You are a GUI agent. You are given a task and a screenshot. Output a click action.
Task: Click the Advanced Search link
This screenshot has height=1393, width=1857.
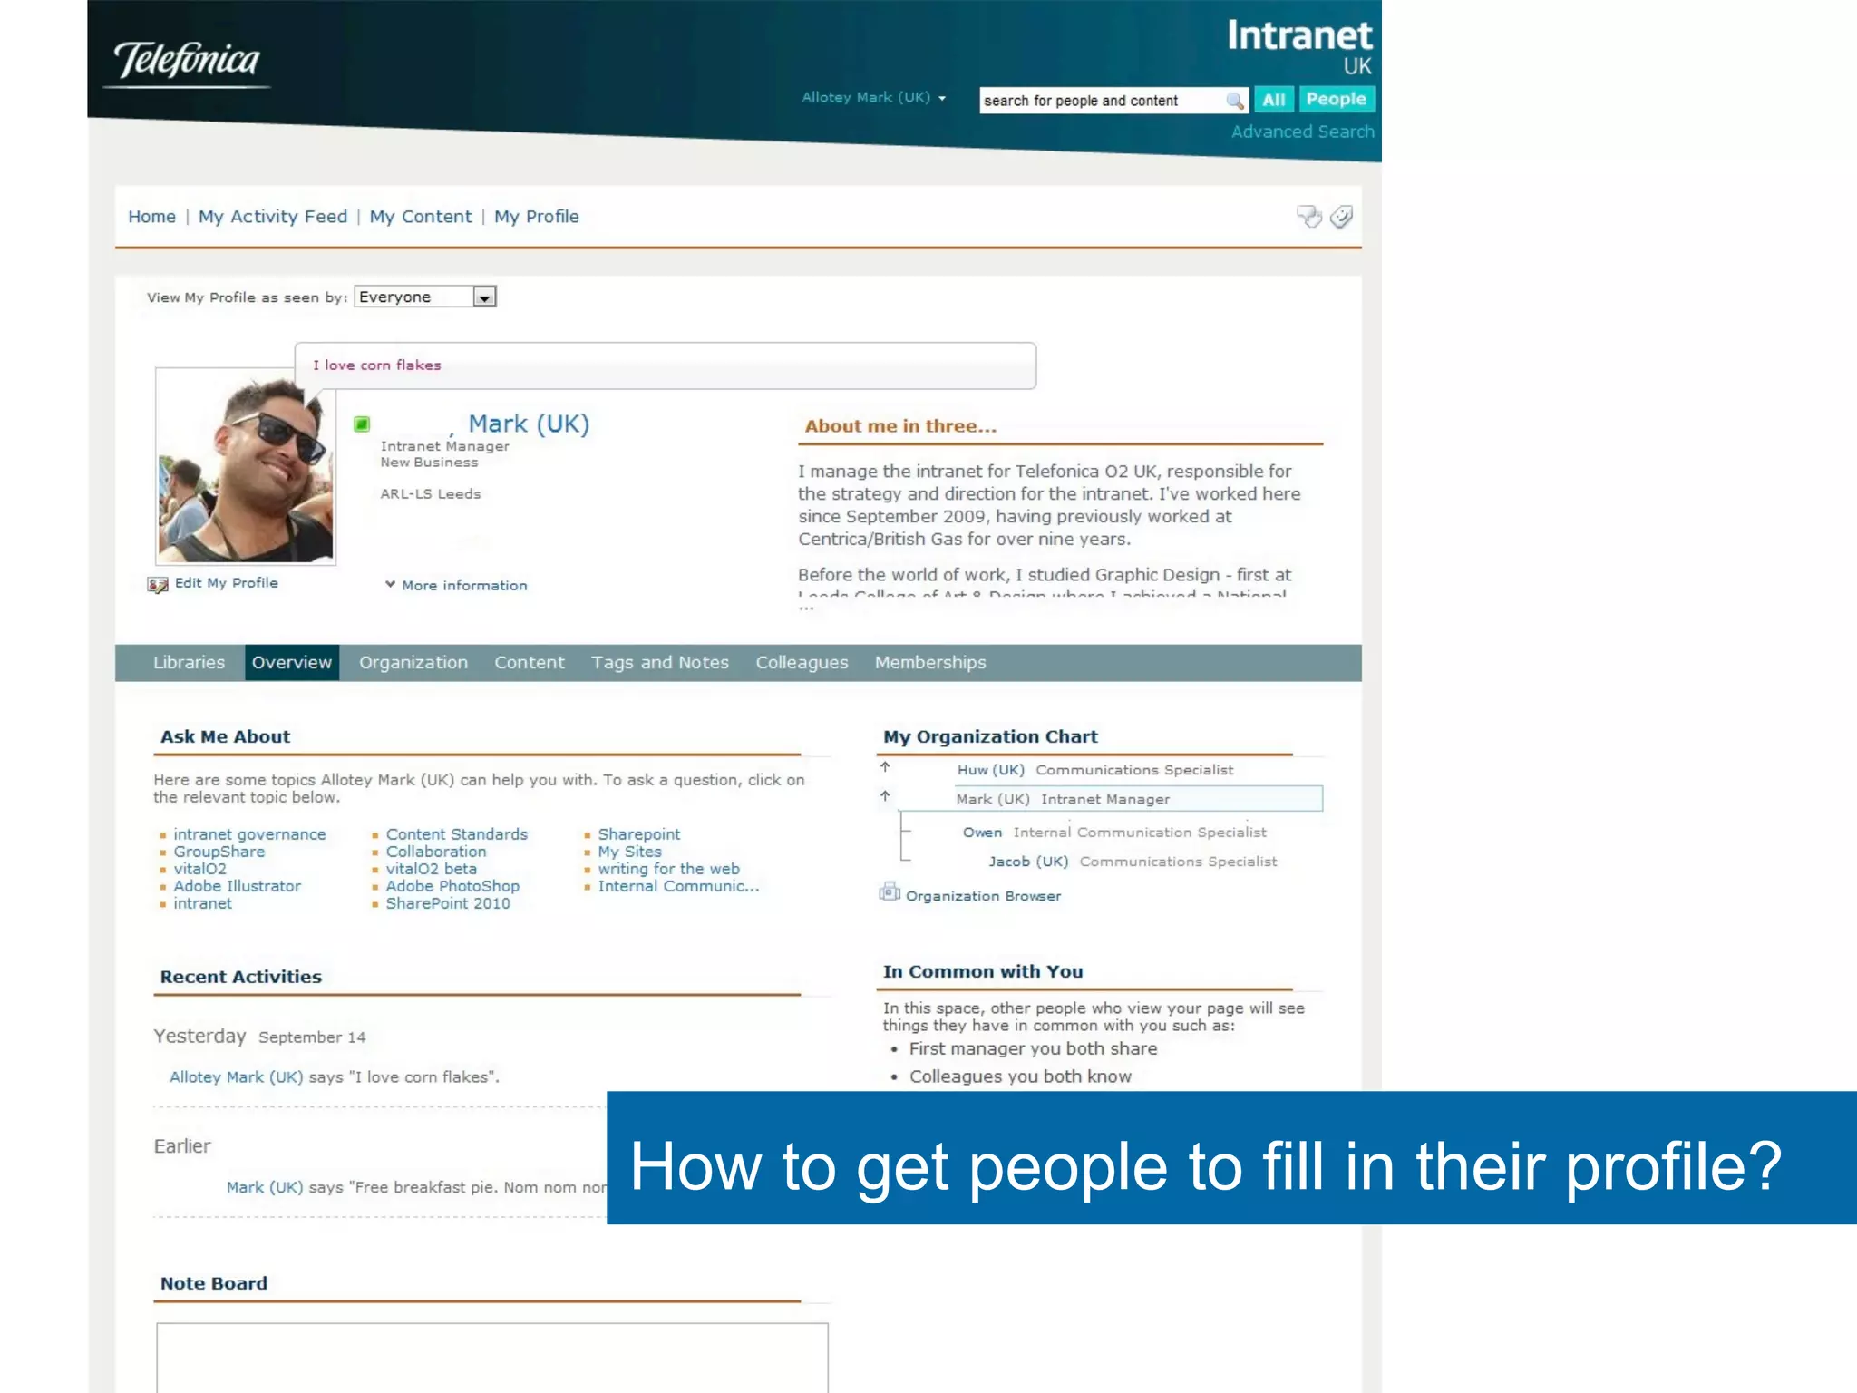(x=1301, y=132)
